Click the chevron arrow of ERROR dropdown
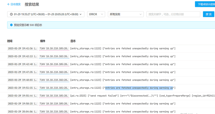The height and width of the screenshot is (114, 215). 102,14
